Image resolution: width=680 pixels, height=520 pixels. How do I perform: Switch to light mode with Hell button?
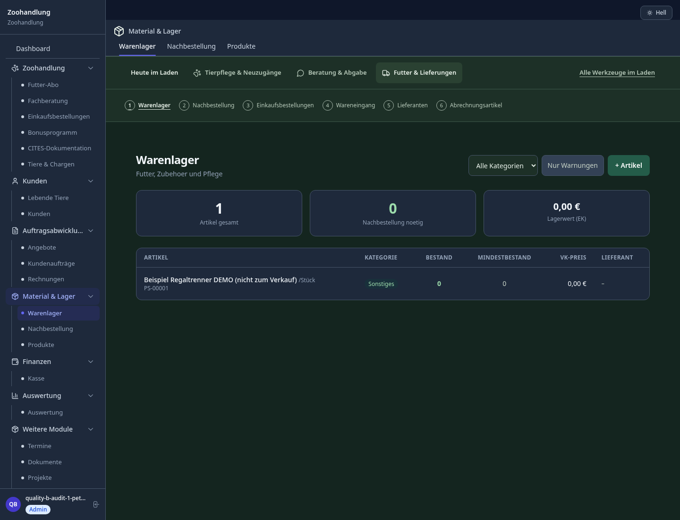656,13
